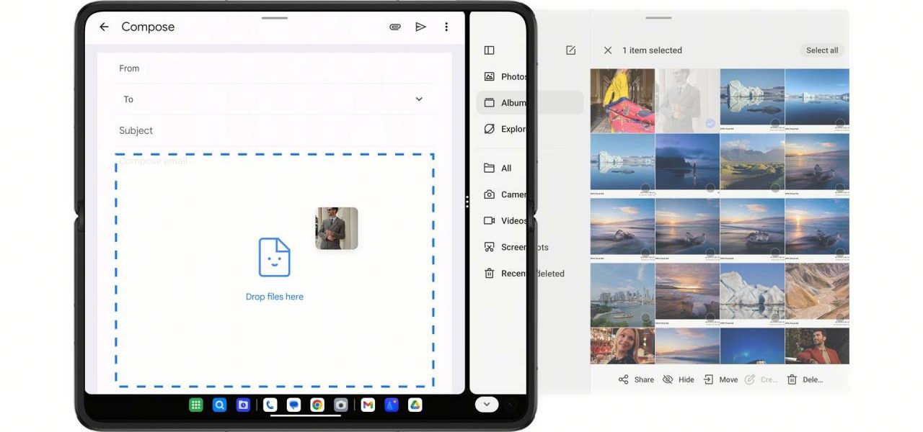Click the split-screen divider handle
Viewport: 923px width, 432px height.
click(467, 202)
